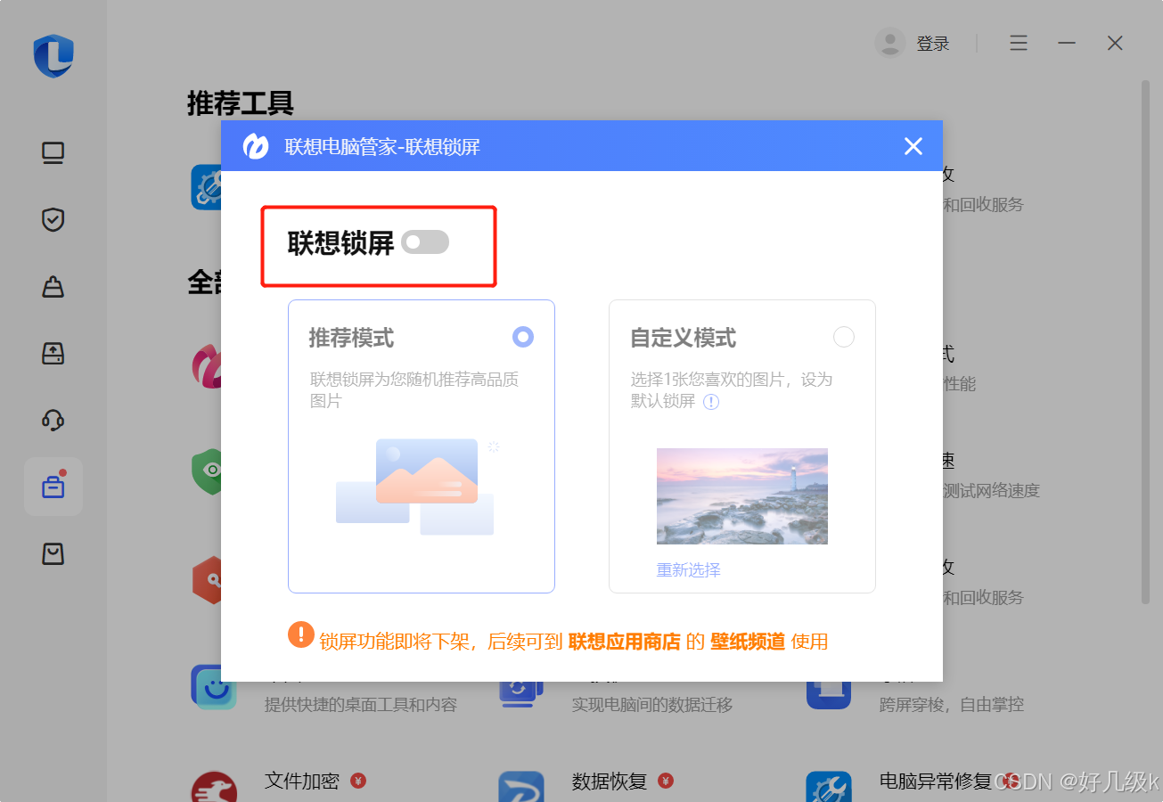Select the 自定义模式 radio button
The height and width of the screenshot is (802, 1163).
(x=843, y=337)
